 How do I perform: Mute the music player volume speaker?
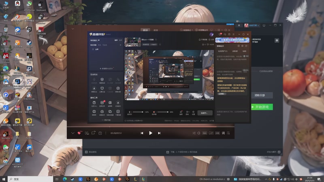click(199, 133)
